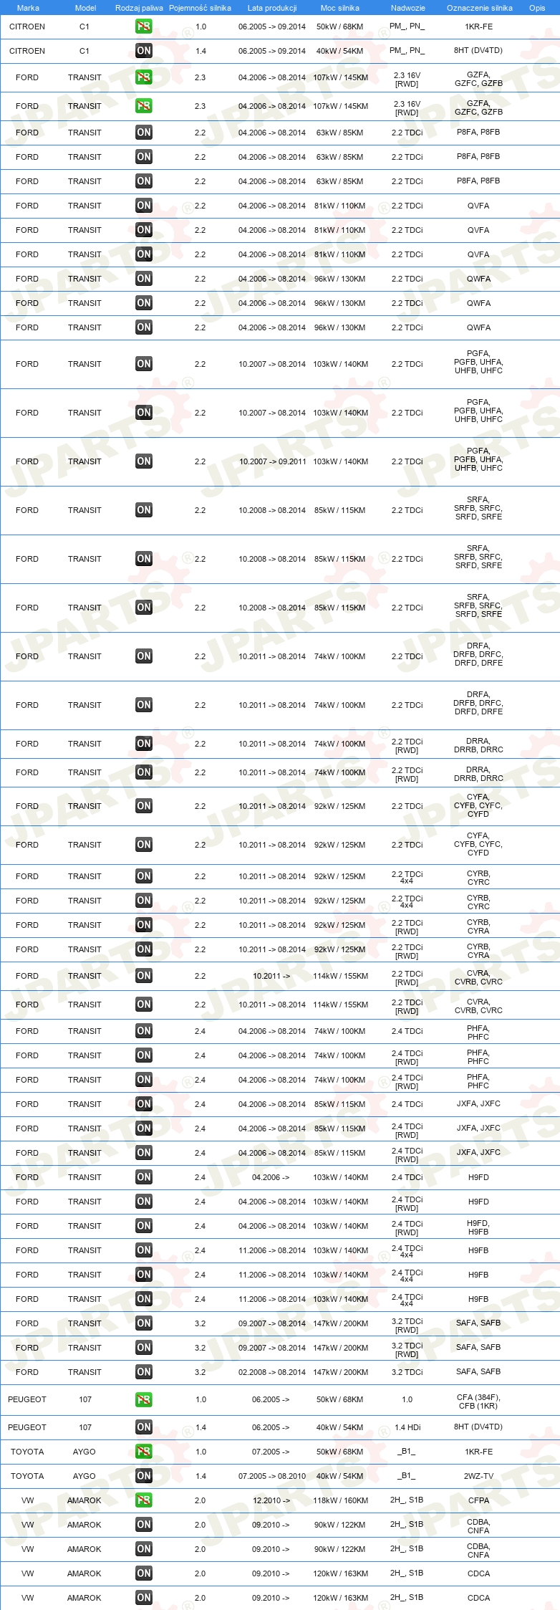
Task: Click the ON diesel icon for Citroen C1 1.4
Action: point(144,51)
